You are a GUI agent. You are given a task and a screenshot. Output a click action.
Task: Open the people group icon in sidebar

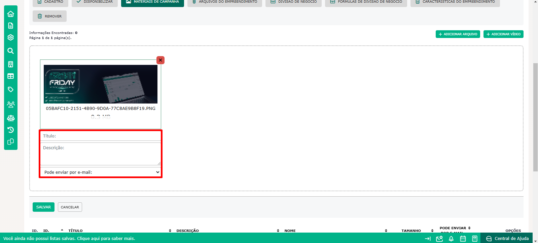[10, 105]
